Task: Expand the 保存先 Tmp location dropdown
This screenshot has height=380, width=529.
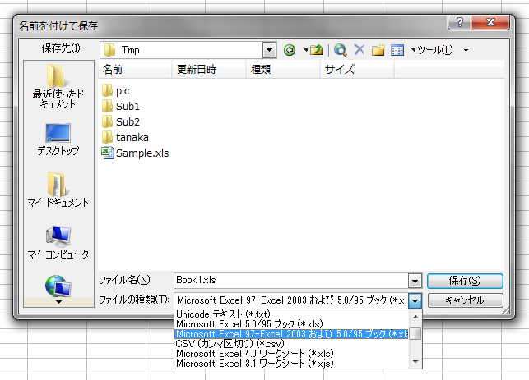Action: 269,51
